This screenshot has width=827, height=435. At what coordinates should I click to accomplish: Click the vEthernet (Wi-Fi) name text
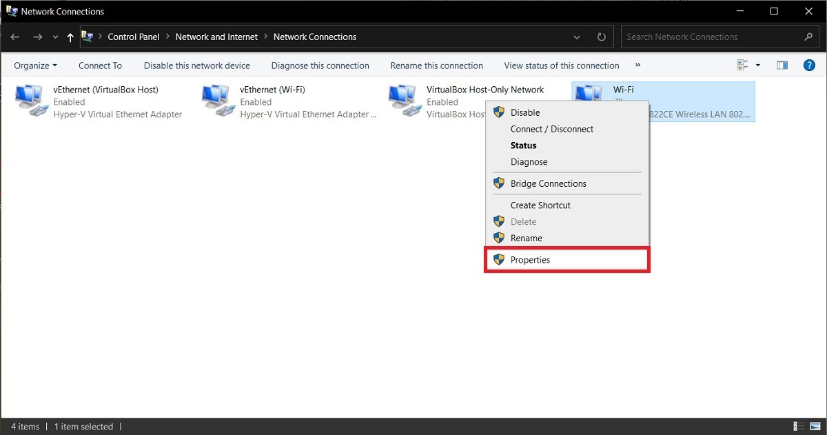[273, 90]
